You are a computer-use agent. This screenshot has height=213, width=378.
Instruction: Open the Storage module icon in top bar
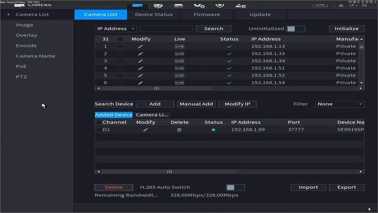178,6
